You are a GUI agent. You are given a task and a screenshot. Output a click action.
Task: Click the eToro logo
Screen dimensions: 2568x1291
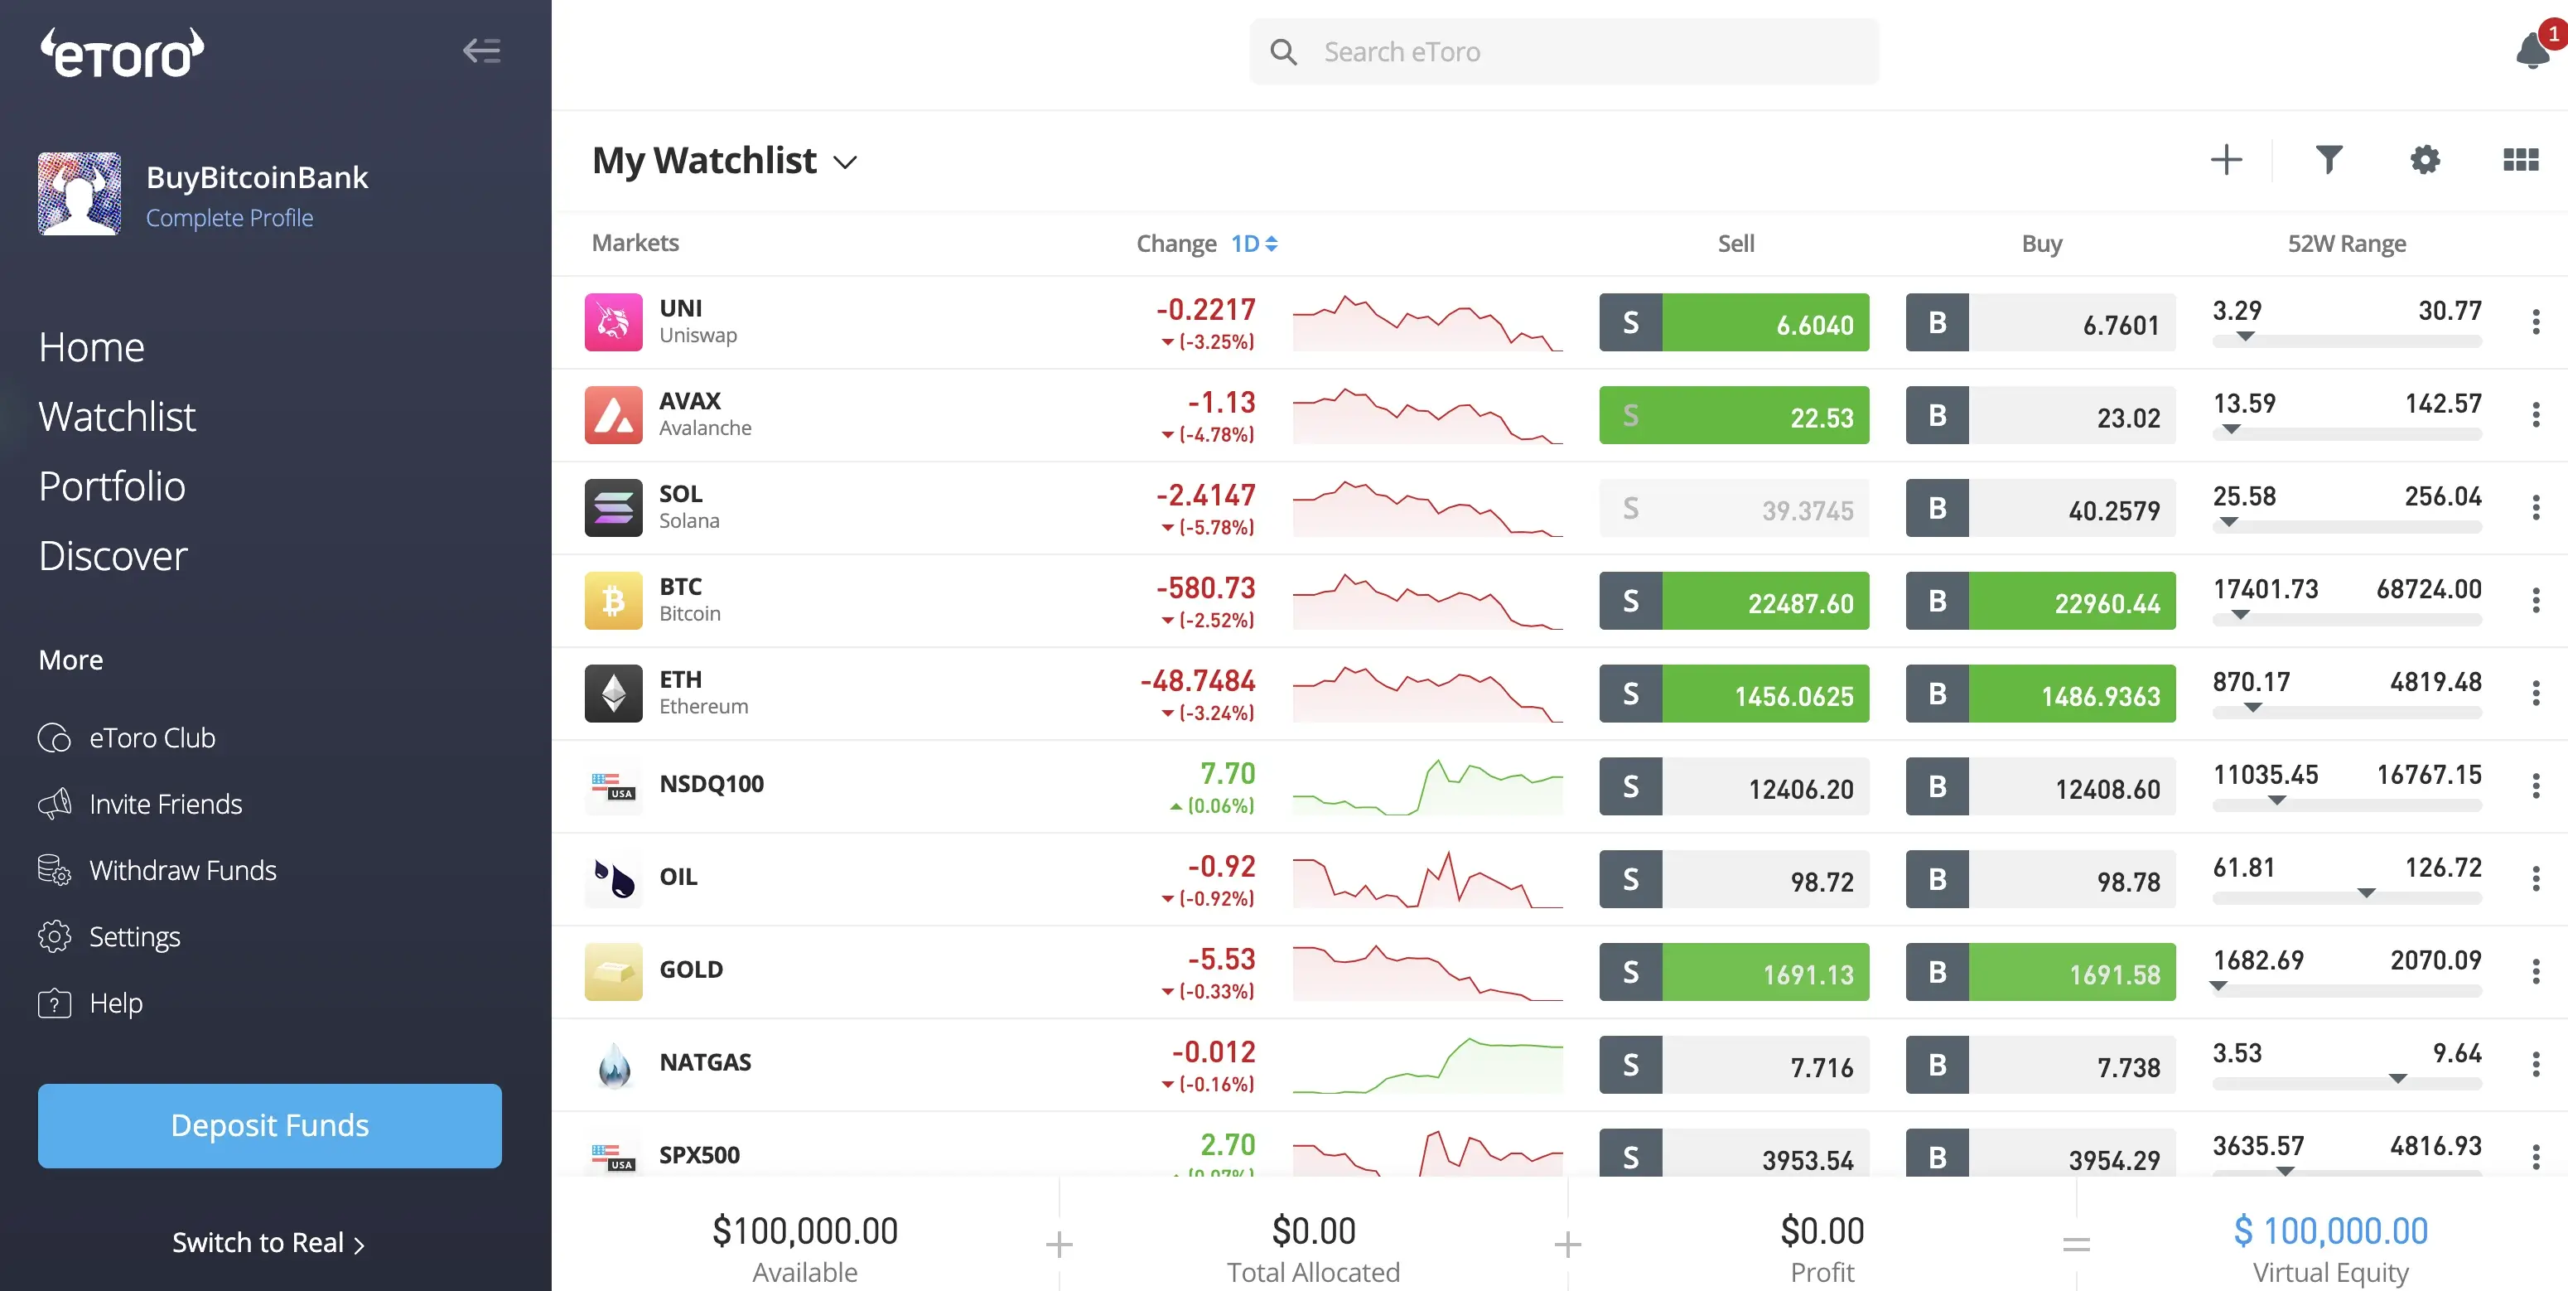[122, 53]
